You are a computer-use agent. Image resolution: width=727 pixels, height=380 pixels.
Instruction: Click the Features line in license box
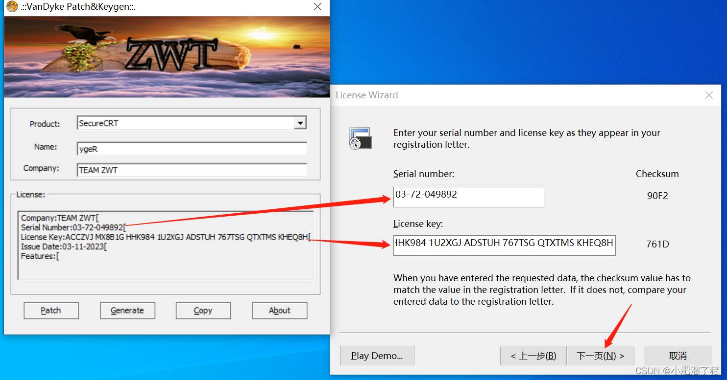(40, 256)
